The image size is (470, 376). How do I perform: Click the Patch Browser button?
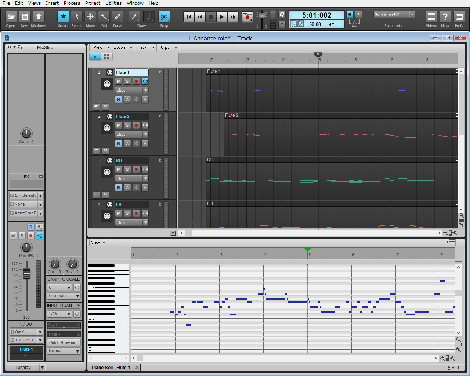point(64,343)
